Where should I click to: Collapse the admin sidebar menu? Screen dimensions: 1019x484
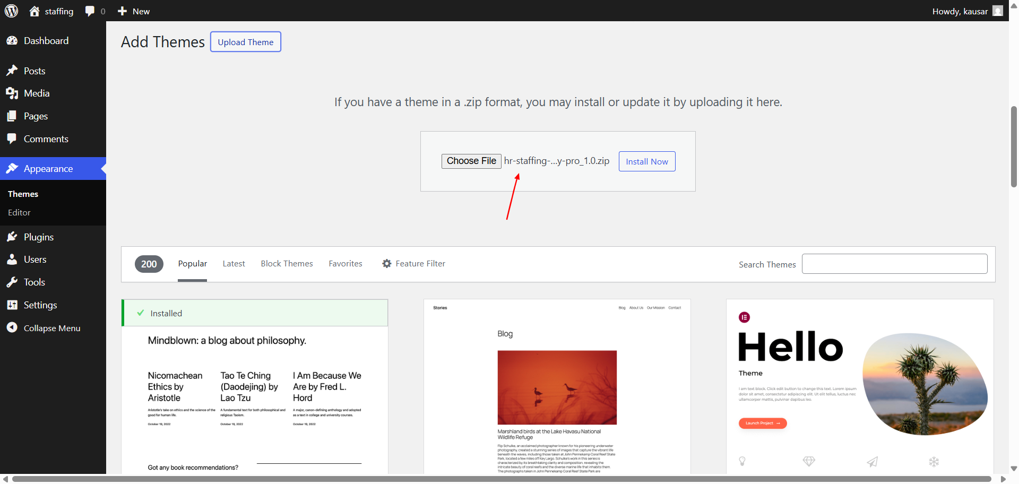12,327
